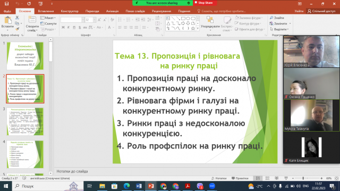Select slide 3 thumbnail Рекомендована література
The width and height of the screenshot is (340, 191).
click(25, 121)
